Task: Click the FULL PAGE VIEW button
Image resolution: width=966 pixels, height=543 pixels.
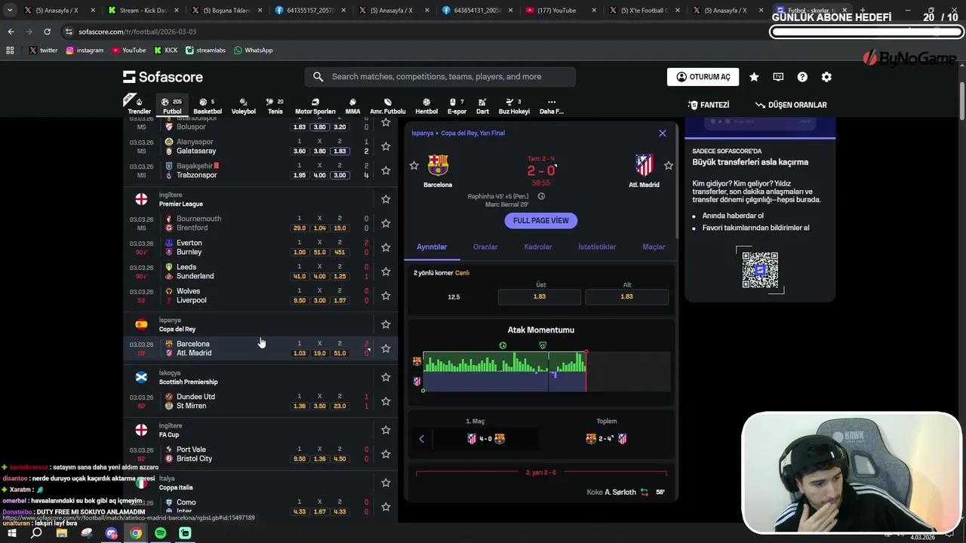Action: (541, 220)
